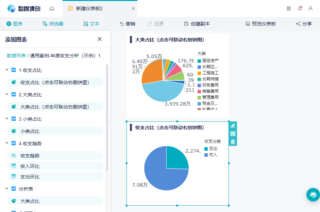Open the user account icon
The width and height of the screenshot is (320, 212).
[x=310, y=8]
